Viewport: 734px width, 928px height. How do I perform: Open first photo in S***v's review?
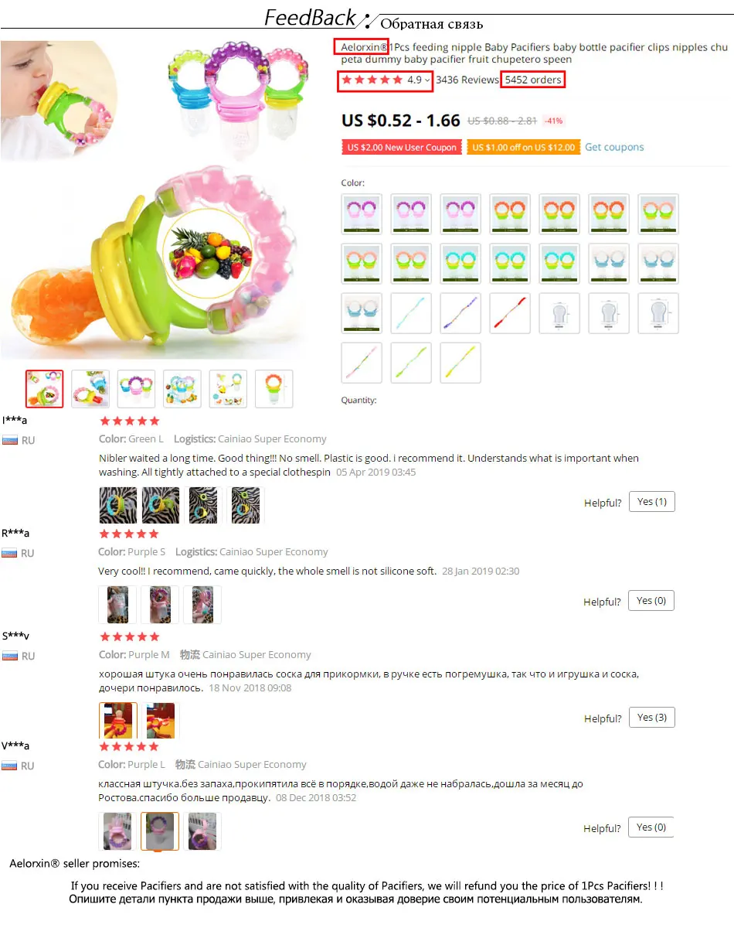tap(118, 721)
